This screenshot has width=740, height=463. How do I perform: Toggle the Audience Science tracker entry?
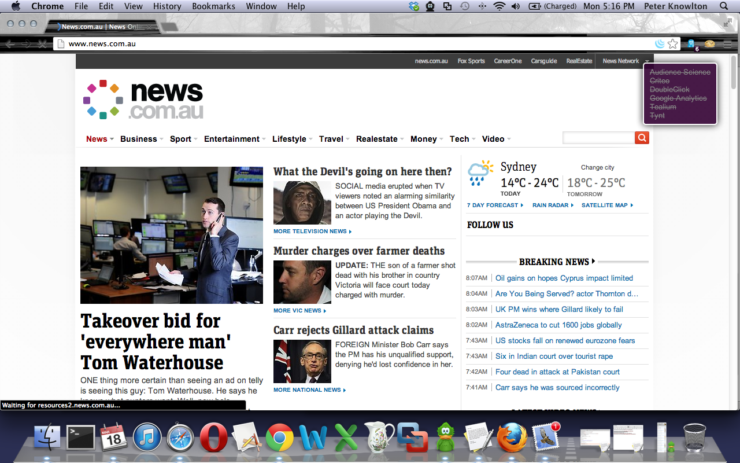tap(680, 72)
